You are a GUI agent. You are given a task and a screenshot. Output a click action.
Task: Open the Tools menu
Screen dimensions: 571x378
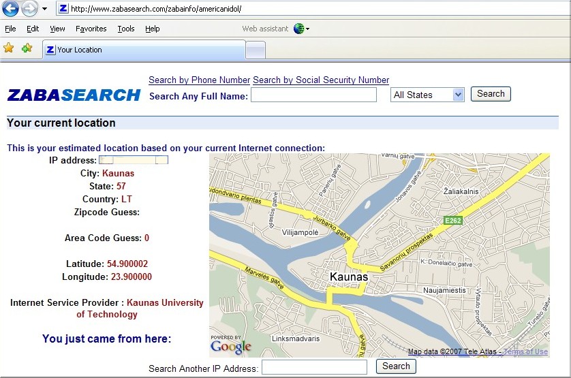(x=125, y=29)
